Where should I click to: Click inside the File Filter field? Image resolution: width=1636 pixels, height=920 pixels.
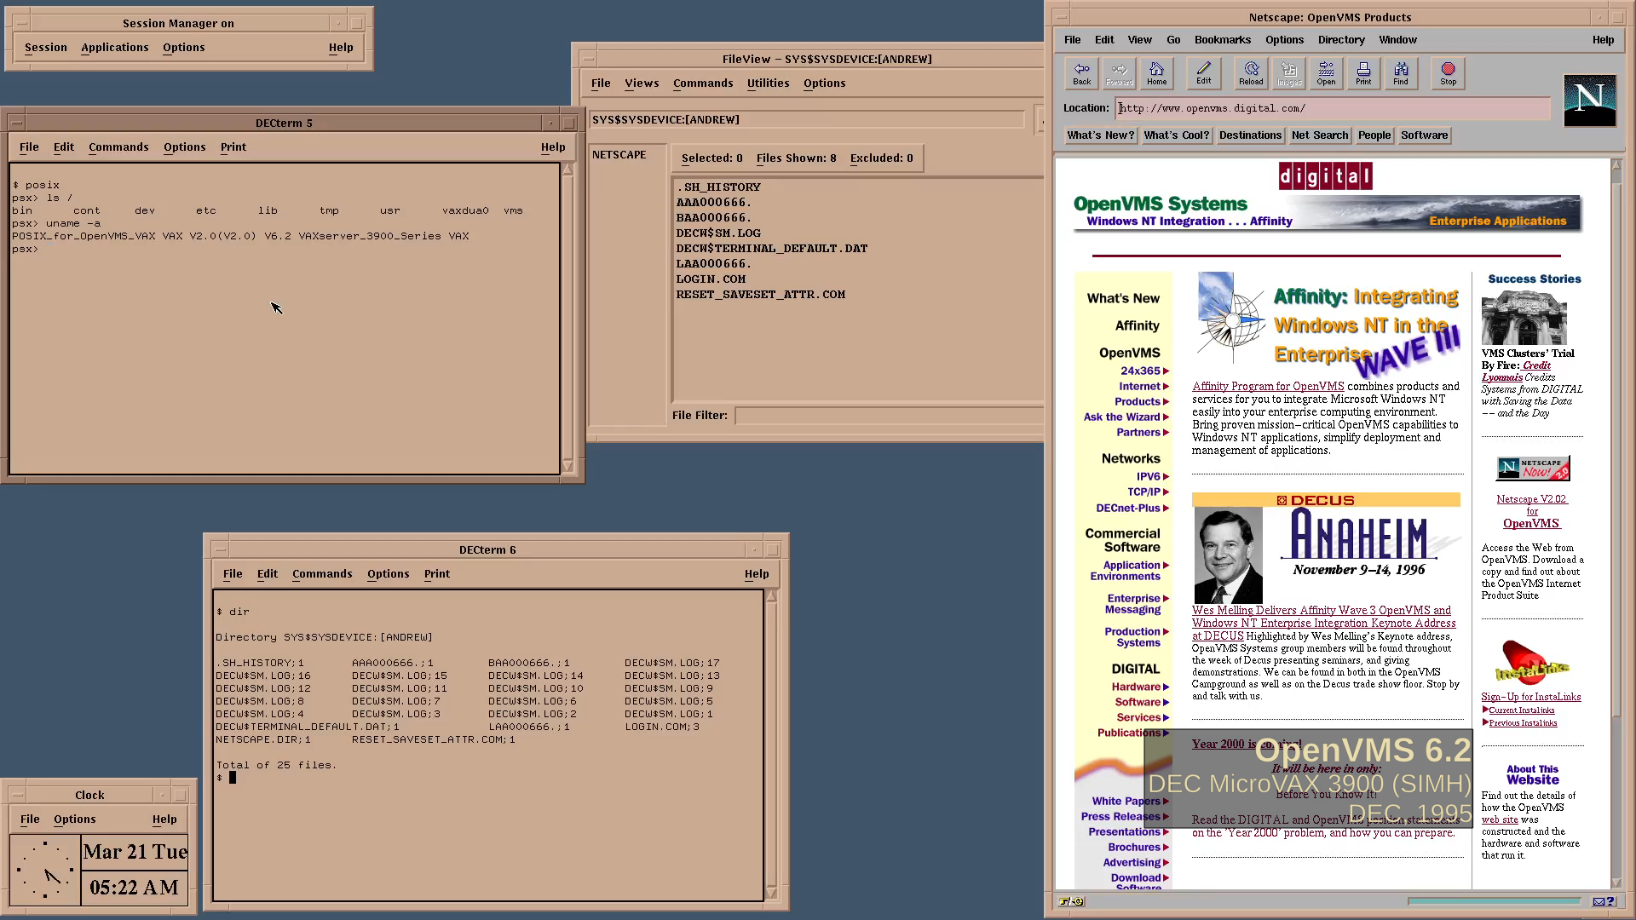(886, 416)
